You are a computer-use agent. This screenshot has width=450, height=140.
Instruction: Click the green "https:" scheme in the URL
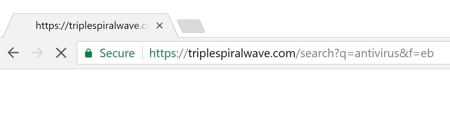click(164, 53)
